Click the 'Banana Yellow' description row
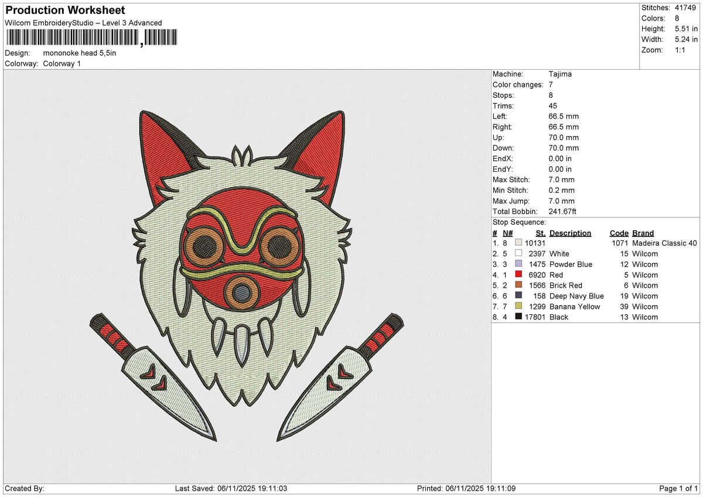Viewport: 703px width, 497px height. click(575, 307)
